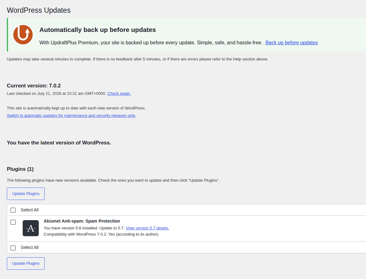366x279 pixels.
Task: Click the bottom Update Plugins button
Action: coord(26,263)
